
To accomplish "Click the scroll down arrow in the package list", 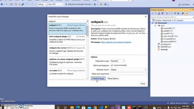I will 88,79.
